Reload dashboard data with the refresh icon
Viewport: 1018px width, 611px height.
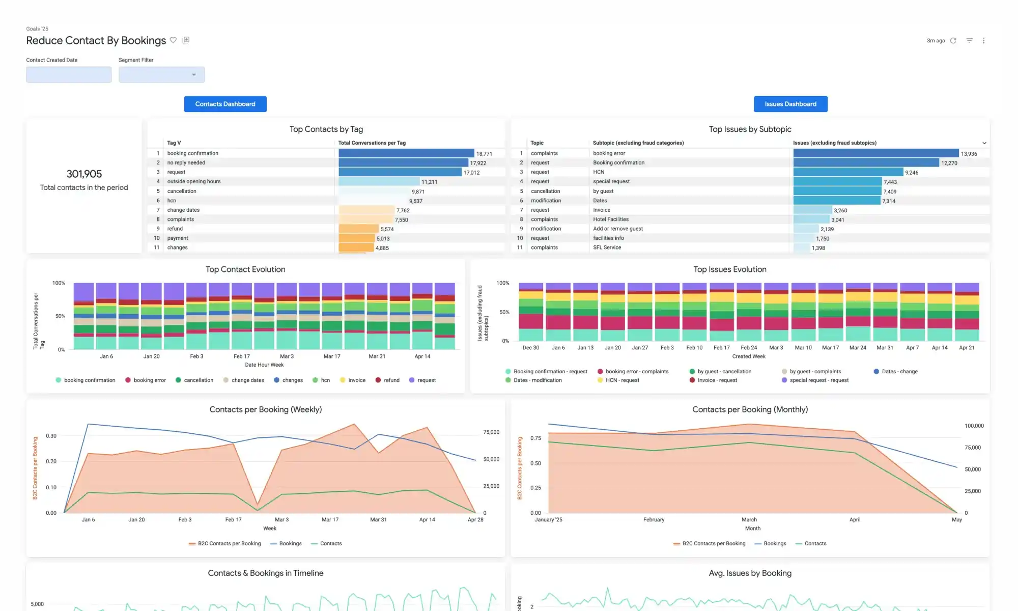tap(953, 41)
